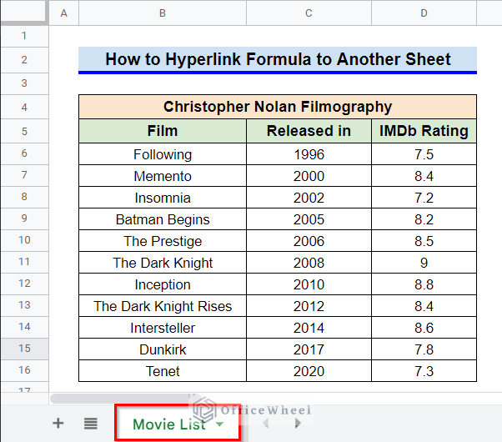Click rating 8.4 for Memento

coord(424,176)
